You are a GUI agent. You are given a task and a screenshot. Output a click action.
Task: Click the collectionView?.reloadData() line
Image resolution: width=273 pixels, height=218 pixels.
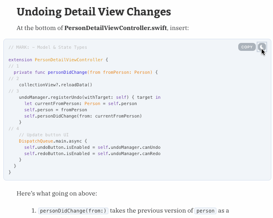[56, 85]
